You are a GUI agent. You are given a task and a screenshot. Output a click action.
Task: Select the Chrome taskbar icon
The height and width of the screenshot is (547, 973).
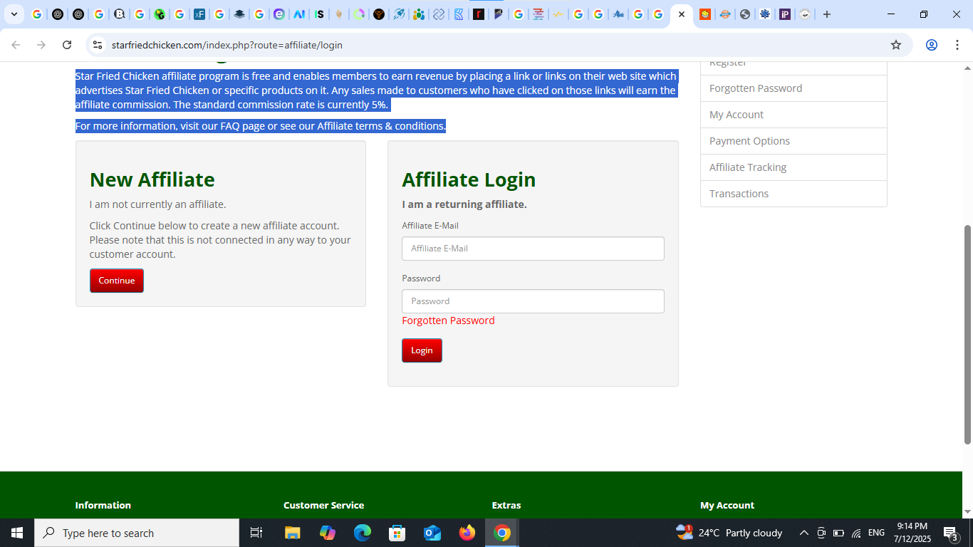(x=502, y=533)
